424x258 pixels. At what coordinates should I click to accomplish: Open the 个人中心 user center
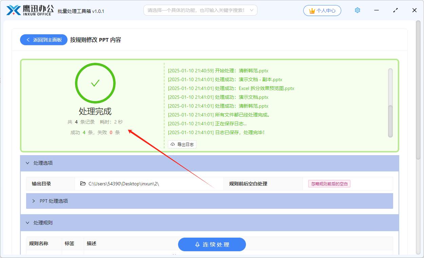click(322, 11)
